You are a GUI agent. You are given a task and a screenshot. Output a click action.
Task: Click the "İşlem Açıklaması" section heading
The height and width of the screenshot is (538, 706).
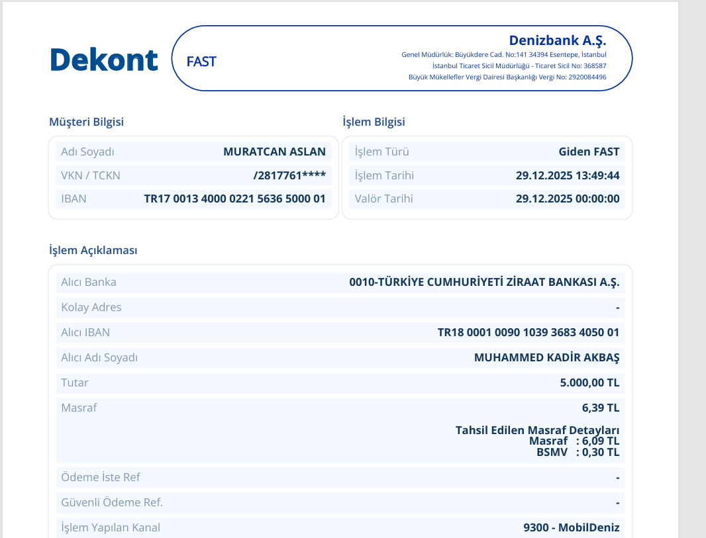coord(93,251)
